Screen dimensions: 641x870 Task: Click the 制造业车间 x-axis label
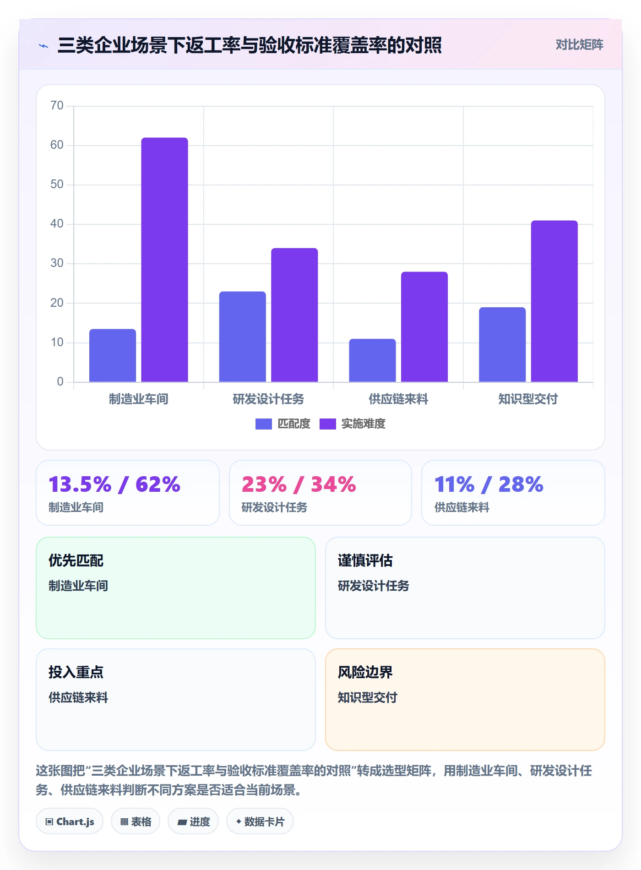tap(138, 399)
